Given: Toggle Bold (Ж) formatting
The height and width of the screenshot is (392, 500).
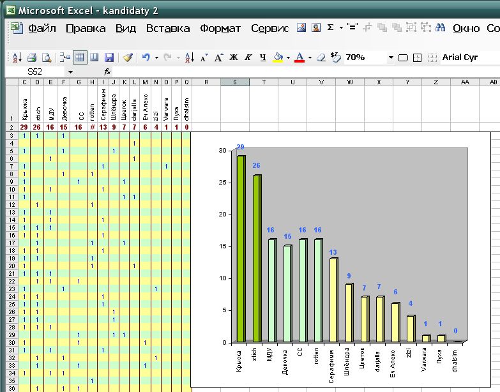Looking at the screenshot, I should click(233, 57).
